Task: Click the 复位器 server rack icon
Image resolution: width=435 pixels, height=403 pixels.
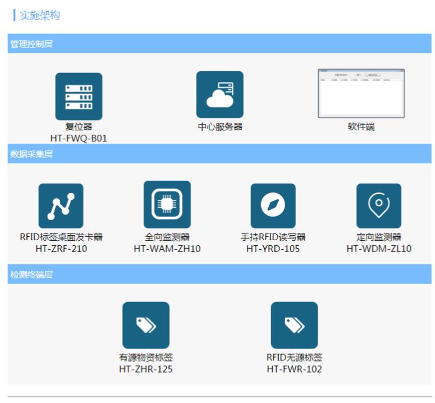Action: click(79, 96)
